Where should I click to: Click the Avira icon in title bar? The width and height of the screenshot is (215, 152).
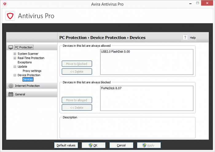tap(3, 4)
